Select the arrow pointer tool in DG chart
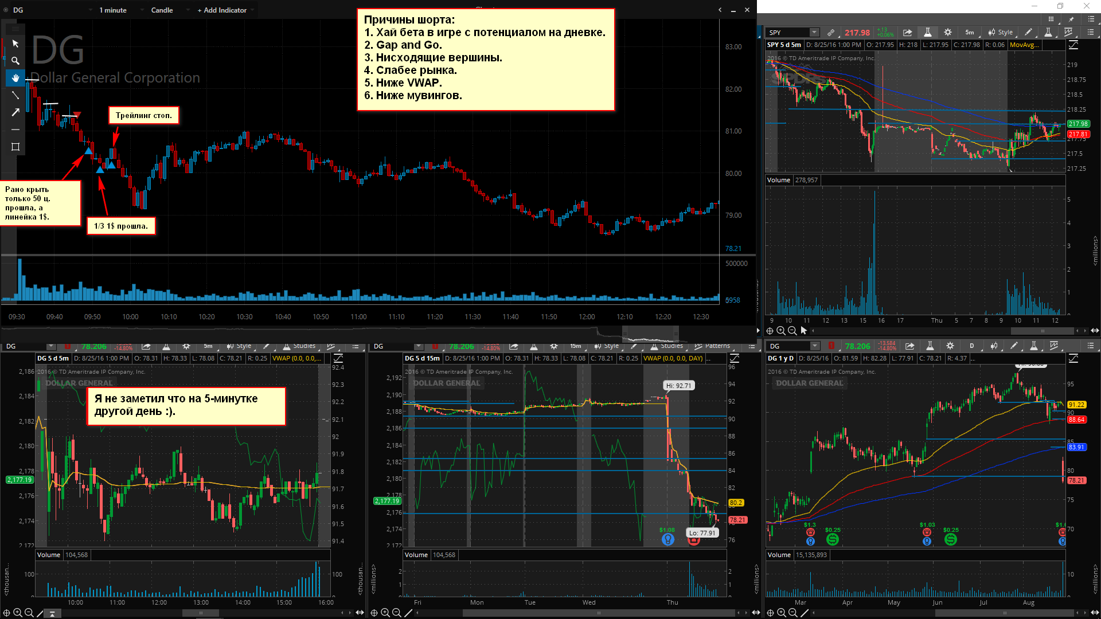Viewport: 1101px width, 619px height. 15,44
